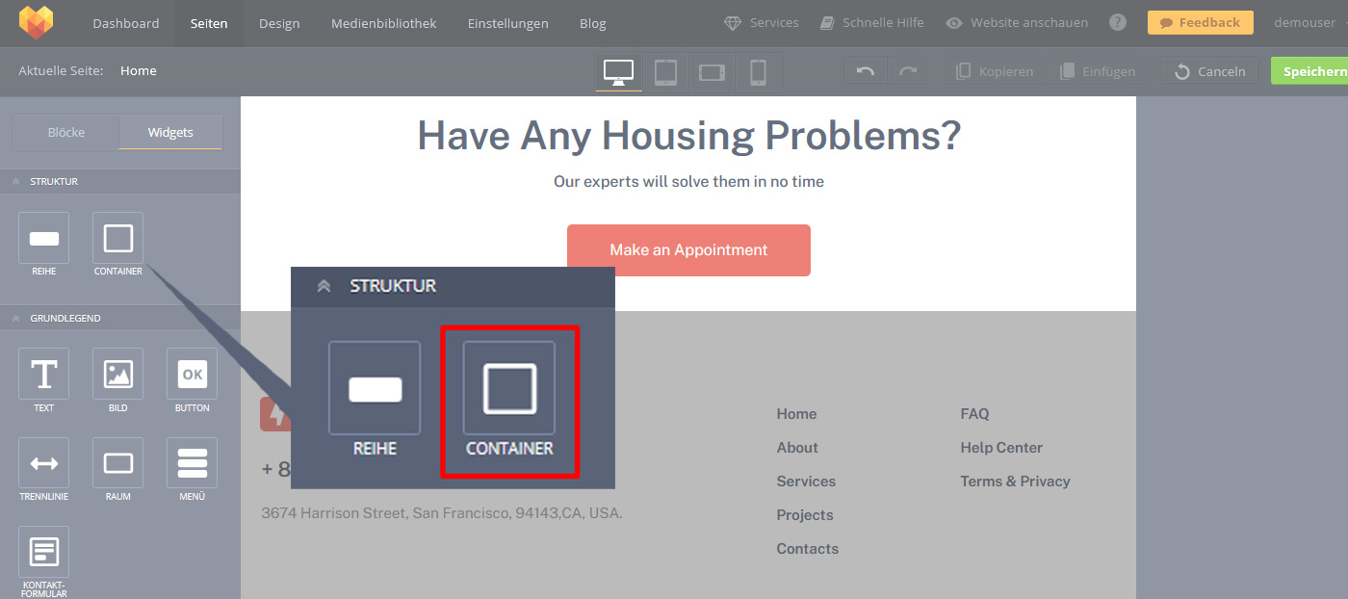Select the Trennlinie divider widget
Viewport: 1348px width, 599px height.
tap(44, 463)
